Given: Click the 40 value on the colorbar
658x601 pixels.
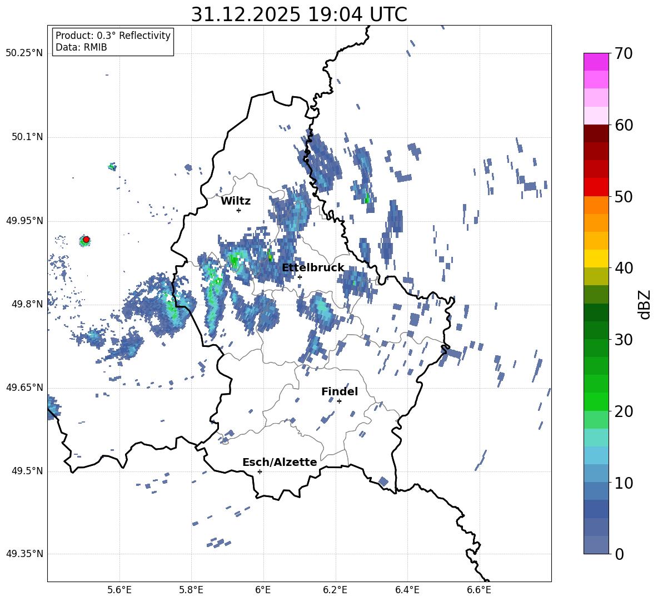Looking at the screenshot, I should tap(624, 268).
